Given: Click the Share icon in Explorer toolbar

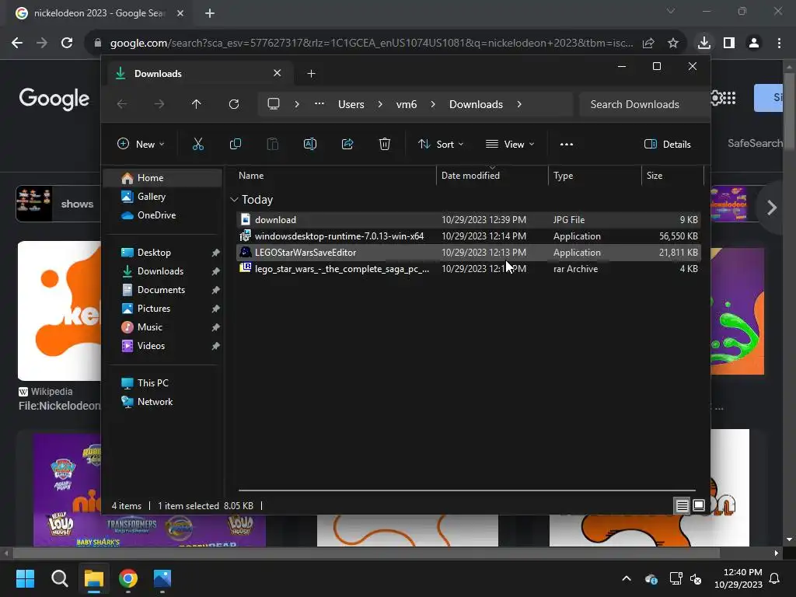Looking at the screenshot, I should coord(347,144).
